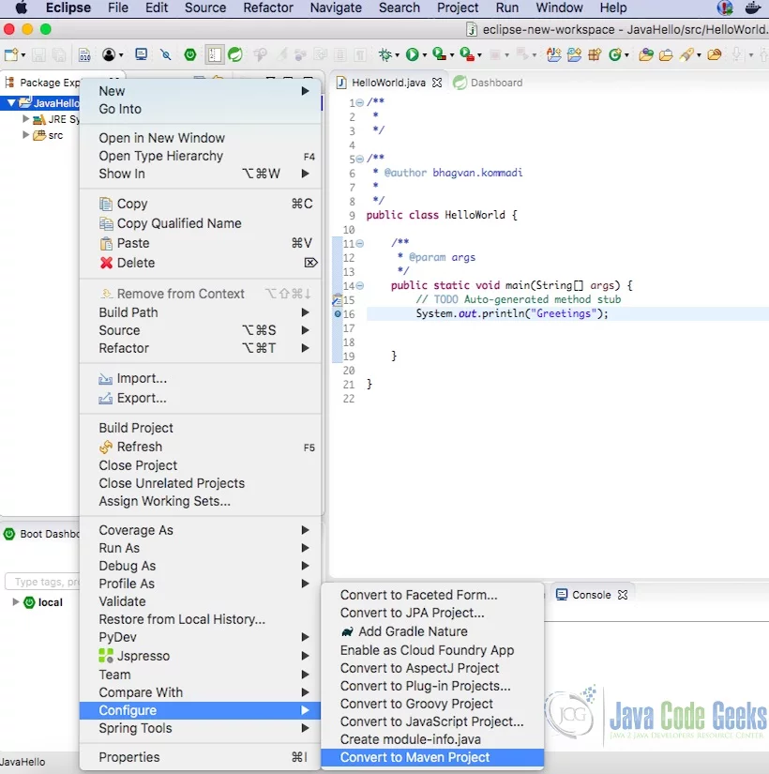Open the Apple menu
This screenshot has width=769, height=774.
point(22,8)
